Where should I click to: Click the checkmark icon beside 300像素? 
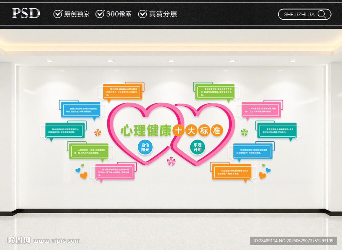click(x=100, y=14)
